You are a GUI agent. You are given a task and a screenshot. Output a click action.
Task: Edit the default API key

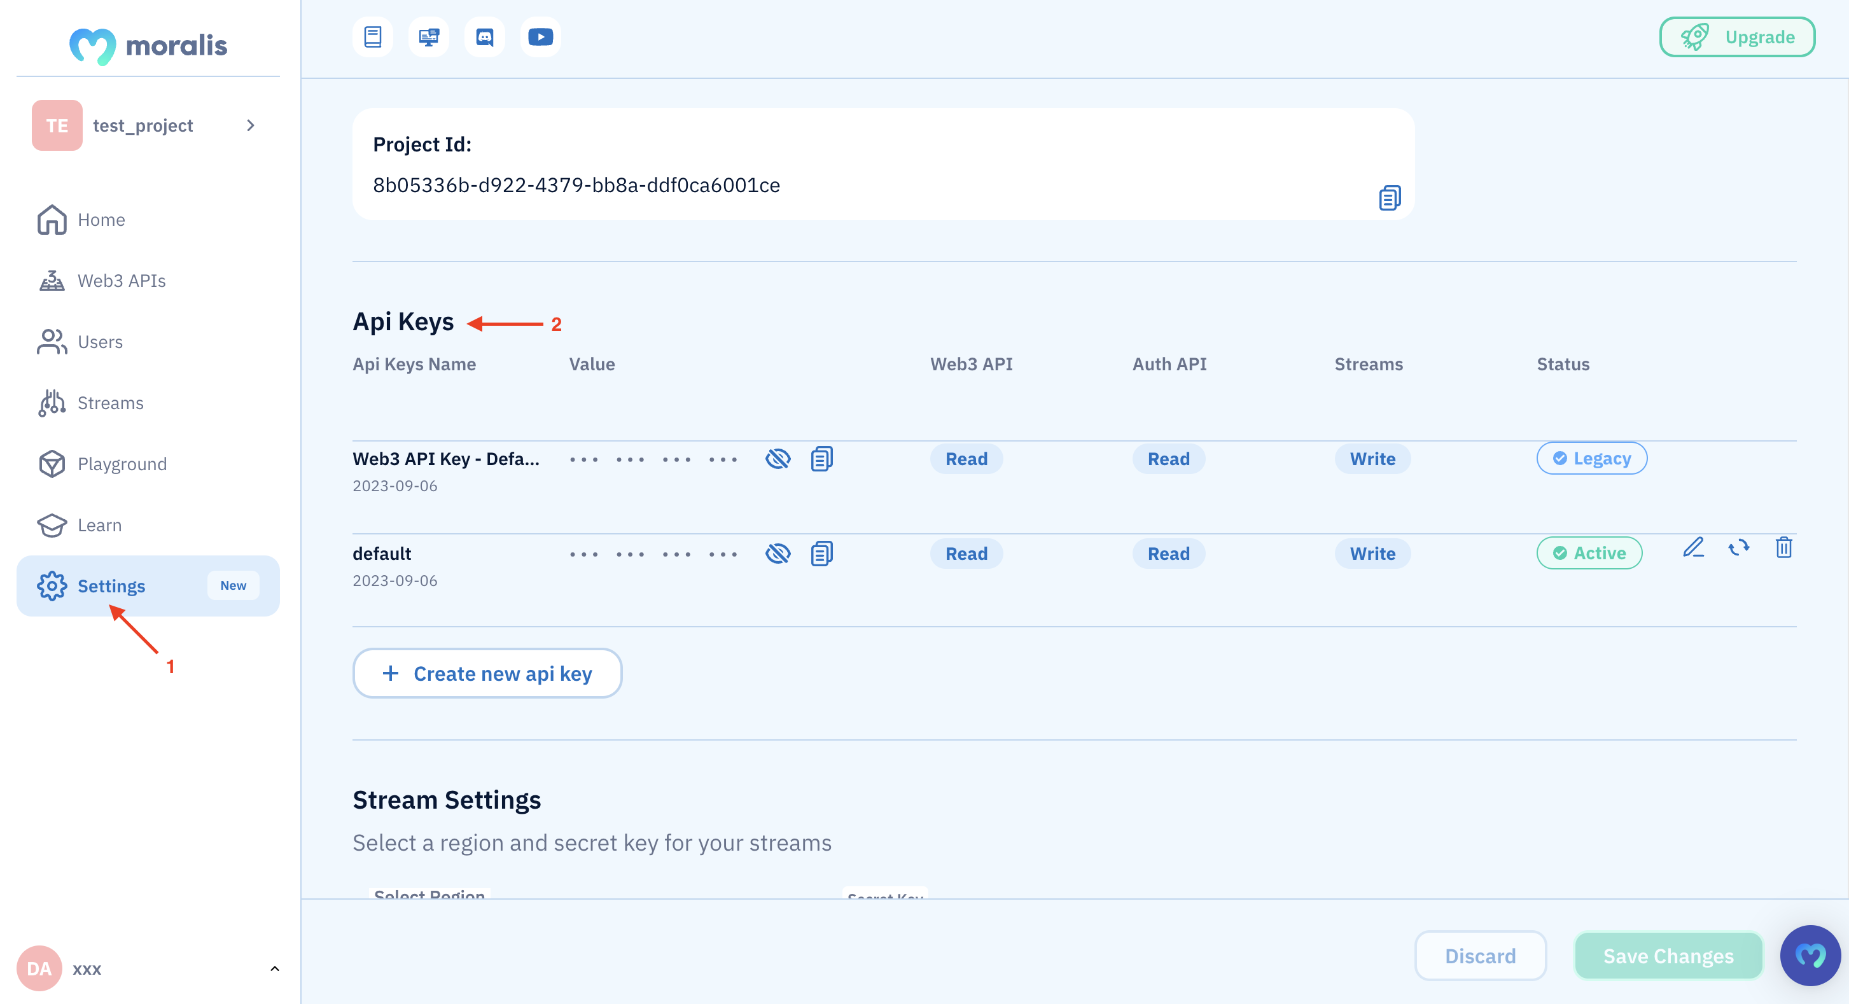click(x=1693, y=548)
